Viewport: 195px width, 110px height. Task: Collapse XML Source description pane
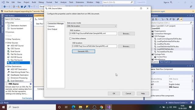pyautogui.click(x=7, y=84)
